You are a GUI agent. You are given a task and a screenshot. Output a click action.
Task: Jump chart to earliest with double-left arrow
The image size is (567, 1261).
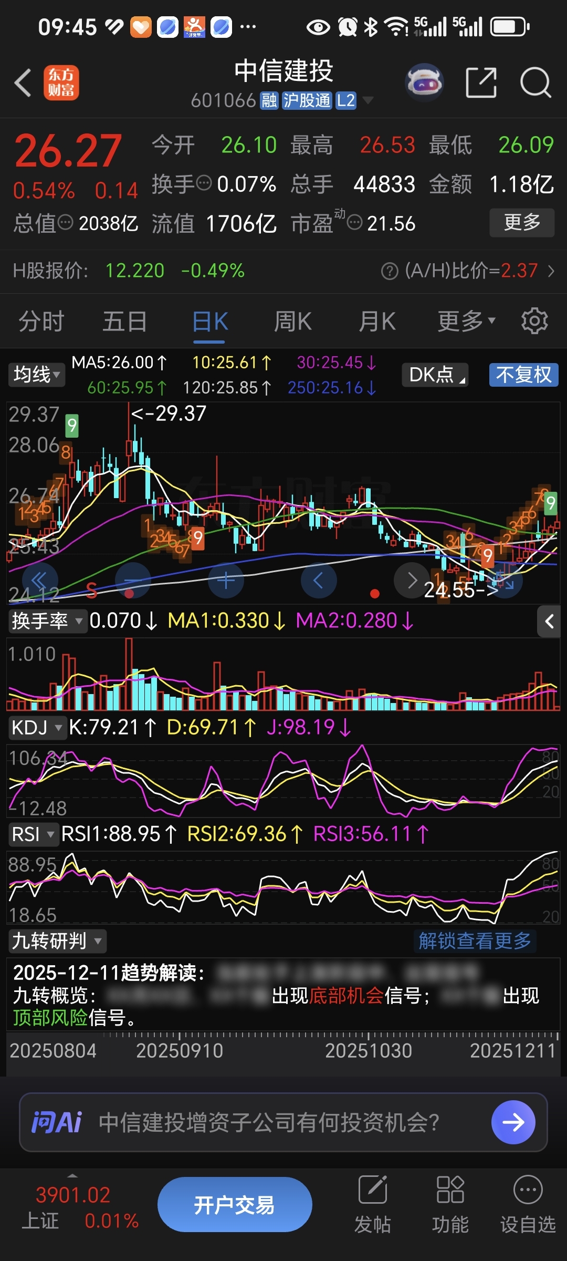pyautogui.click(x=40, y=581)
